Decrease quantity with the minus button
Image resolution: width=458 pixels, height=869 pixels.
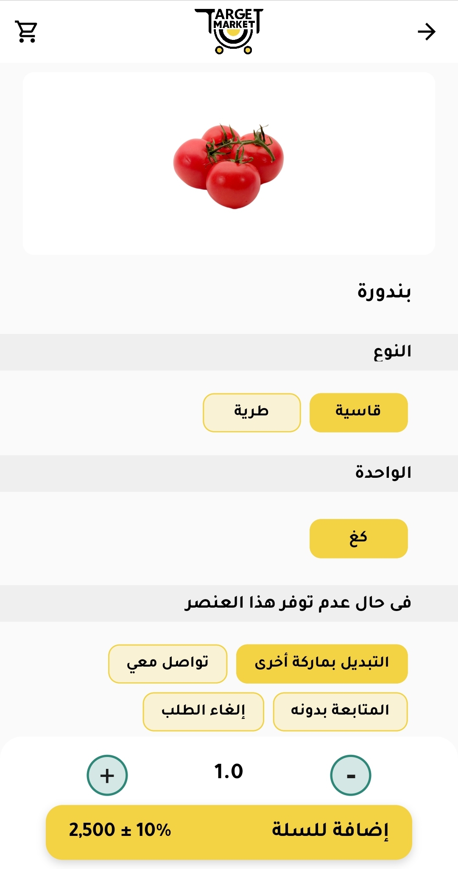point(351,775)
